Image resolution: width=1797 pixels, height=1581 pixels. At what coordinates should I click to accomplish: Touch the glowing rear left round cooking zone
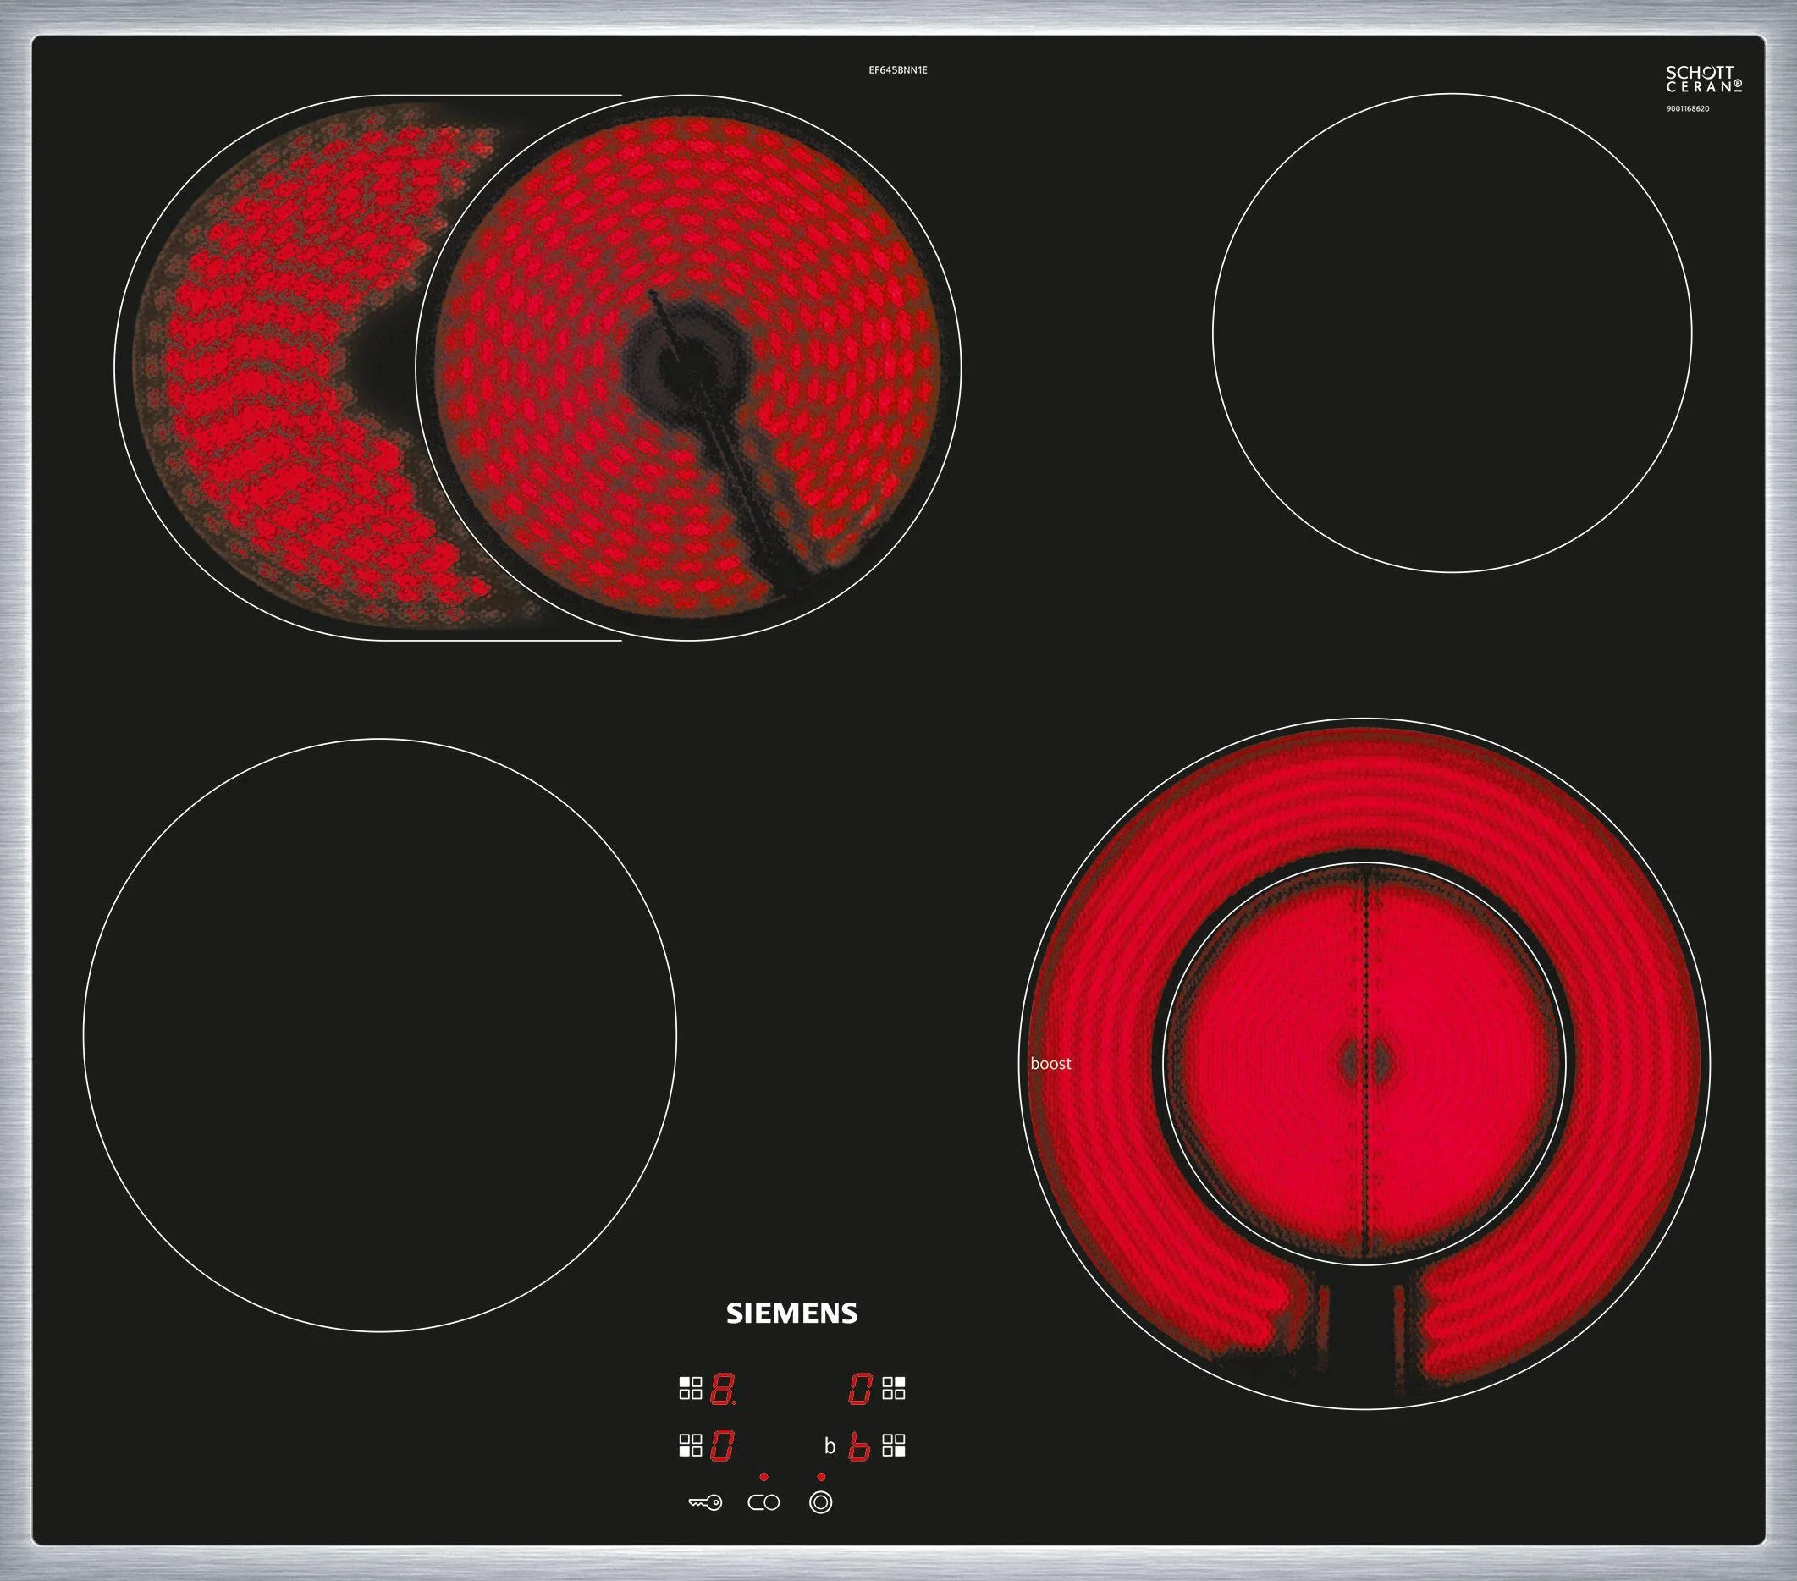pos(688,367)
